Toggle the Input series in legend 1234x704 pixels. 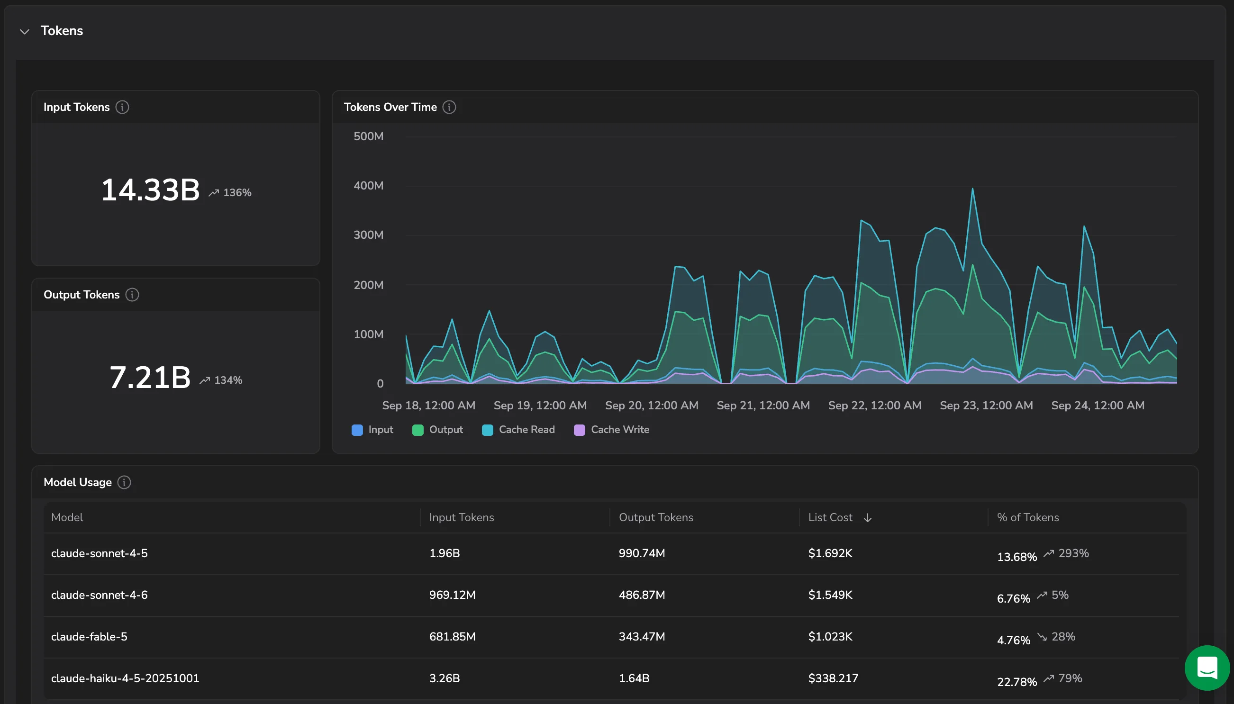(x=372, y=430)
